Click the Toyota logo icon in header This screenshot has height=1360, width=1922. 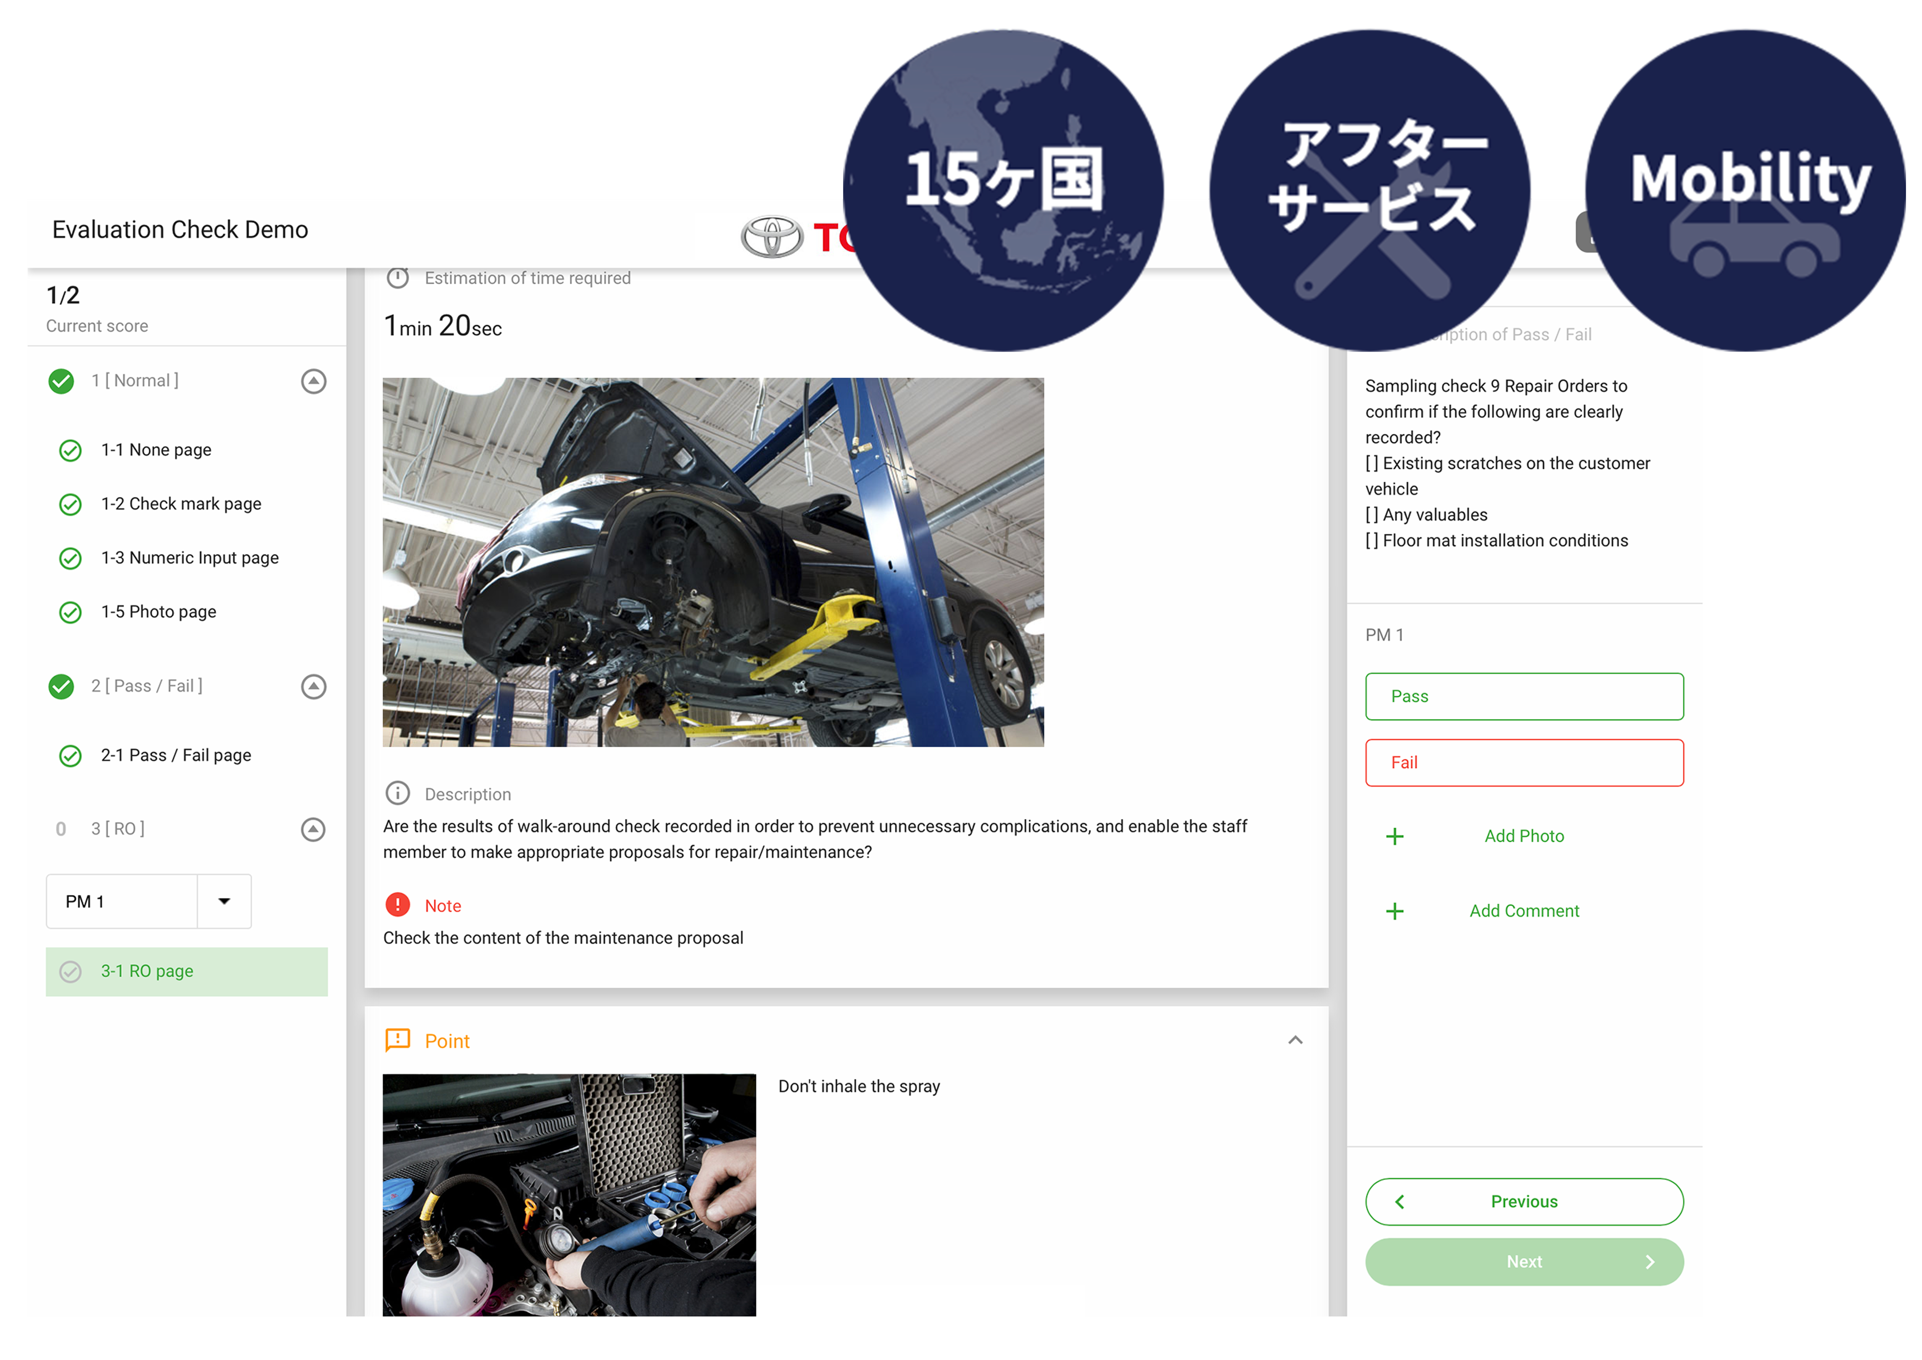pos(772,237)
